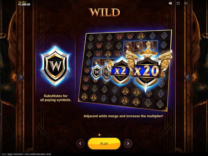Viewport: 208px width, 156px height.
Task: Click the WILD title heading
Action: (x=104, y=13)
